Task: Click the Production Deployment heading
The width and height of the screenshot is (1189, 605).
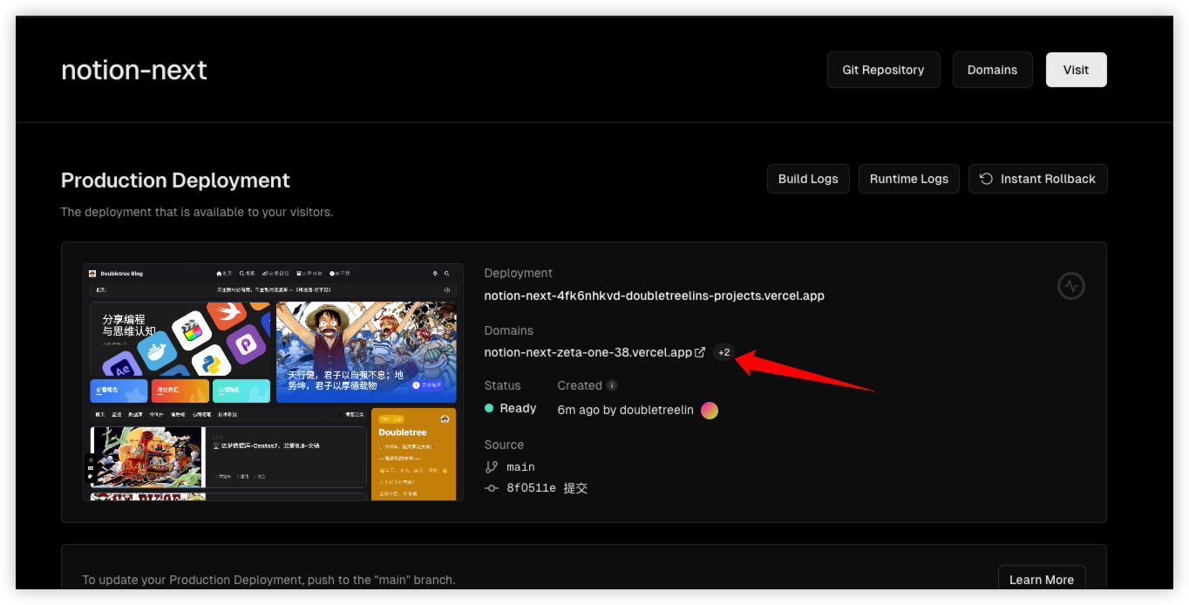Action: [175, 180]
